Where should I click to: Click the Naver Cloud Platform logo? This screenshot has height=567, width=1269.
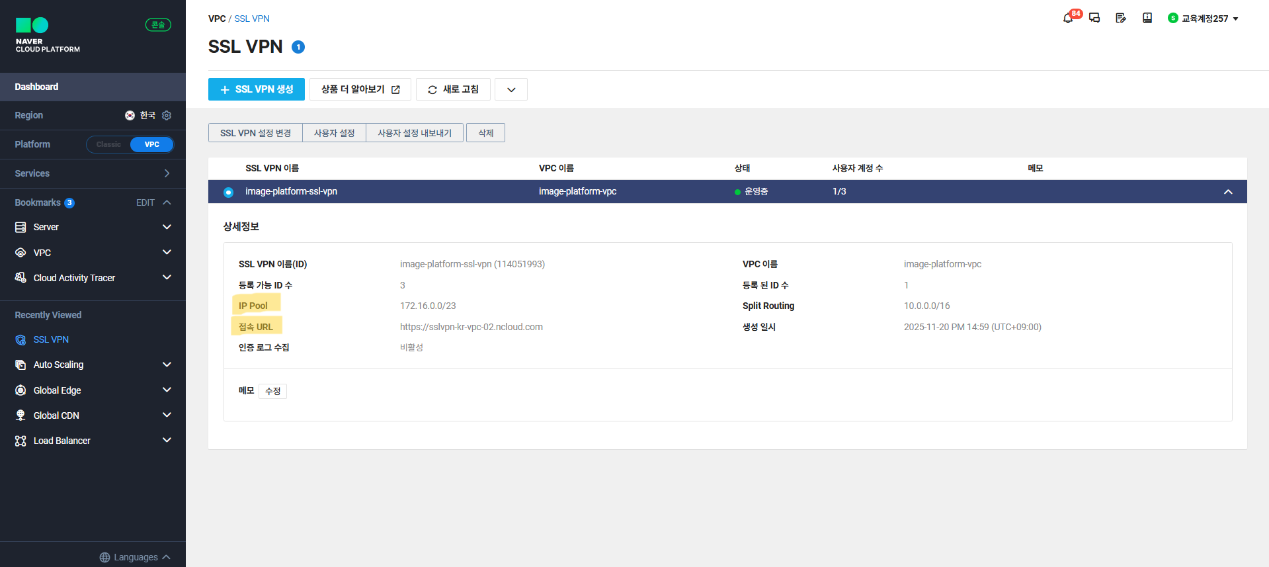(x=48, y=35)
